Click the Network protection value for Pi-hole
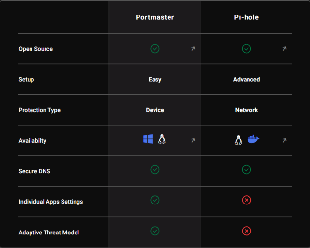This screenshot has height=248, width=310. [247, 110]
